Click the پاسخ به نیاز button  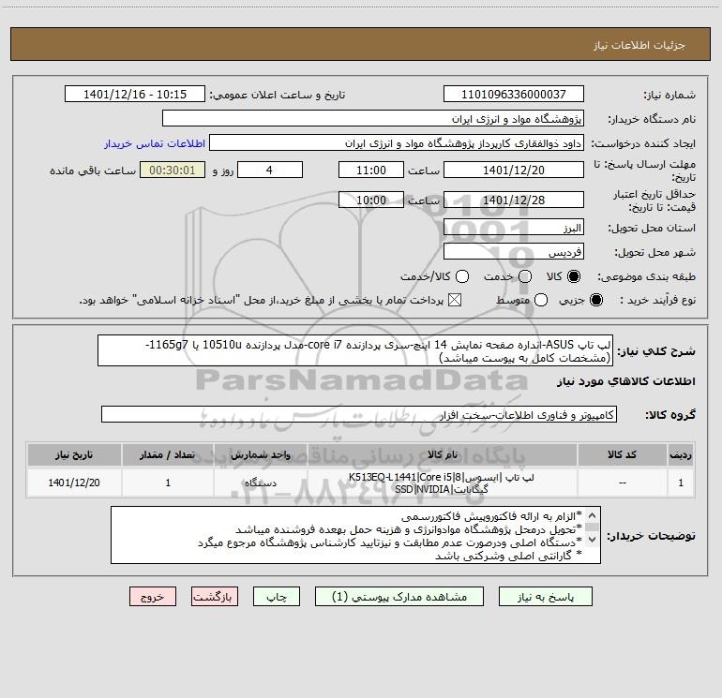pyautogui.click(x=546, y=597)
